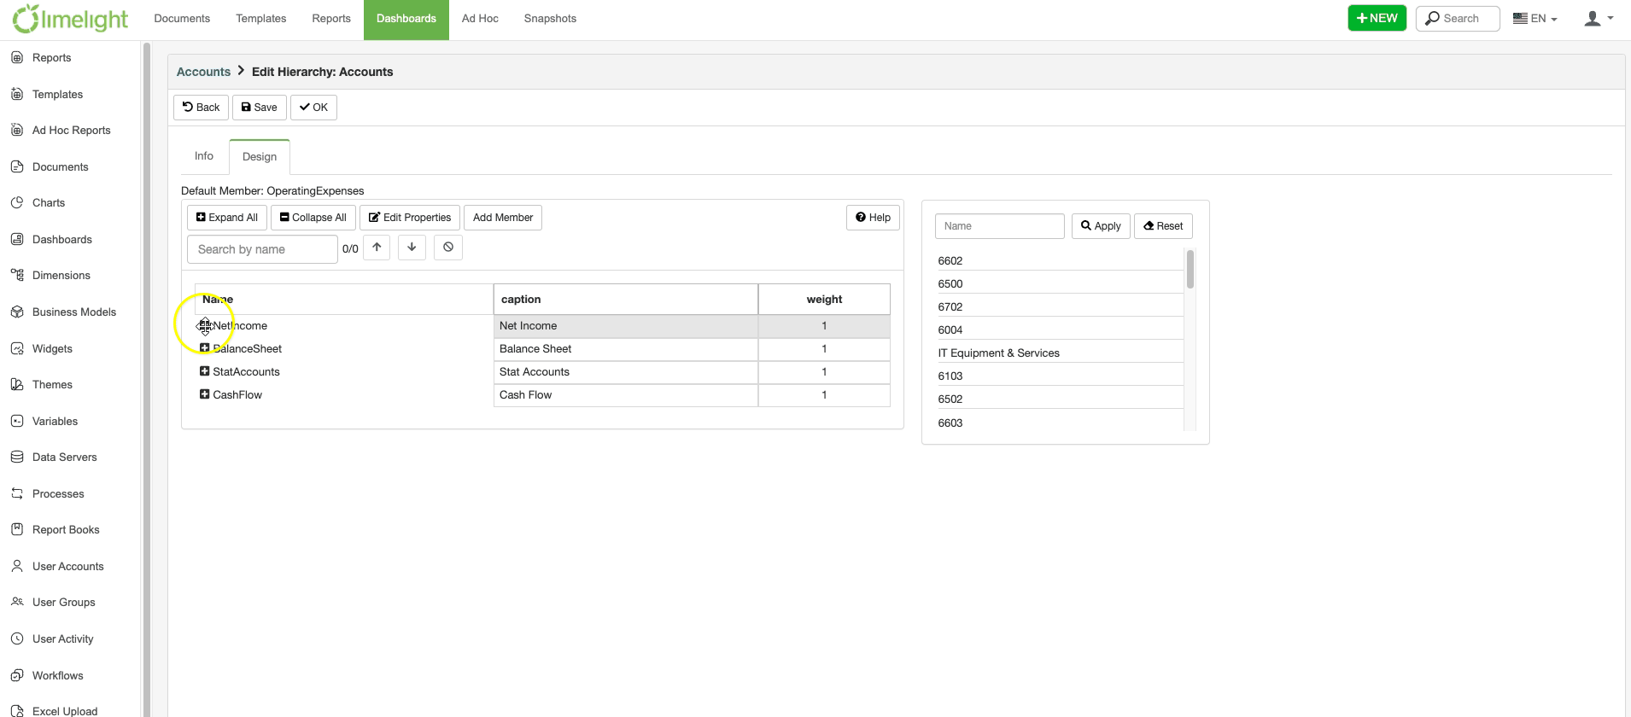
Task: Expand the CashFlow tree node
Action: (x=205, y=394)
